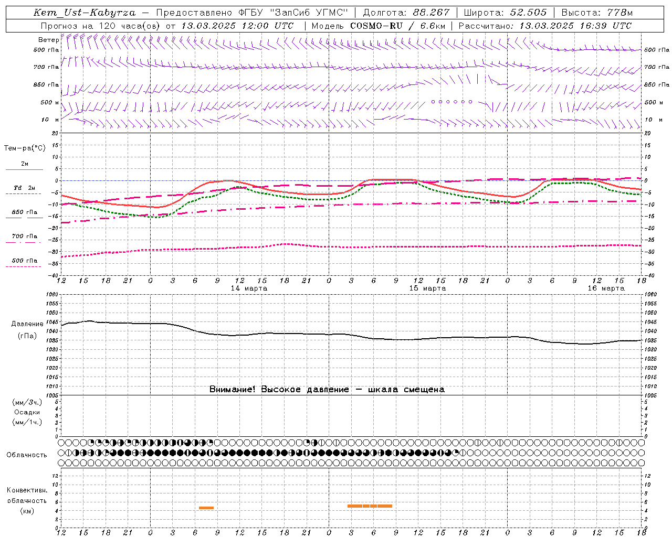The height and width of the screenshot is (537, 672).
Task: Click the '(мм/3ч.)' precipitation unit label
Action: (x=27, y=403)
